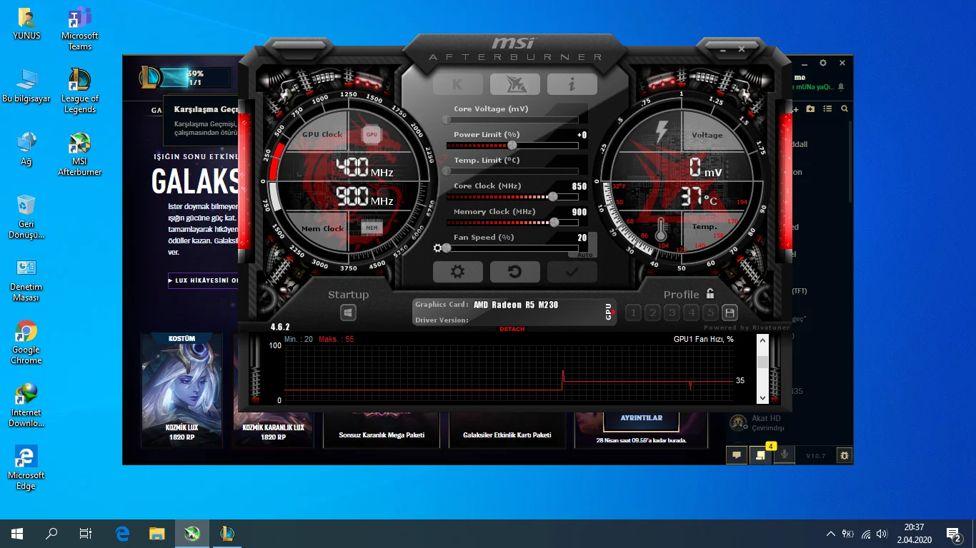Image resolution: width=976 pixels, height=548 pixels.
Task: Open Windows taskbar search
Action: click(51, 534)
